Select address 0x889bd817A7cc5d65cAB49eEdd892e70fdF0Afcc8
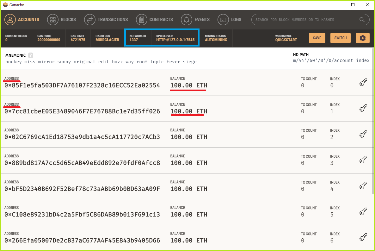Viewport: 375px width, 251px height. pos(82,163)
